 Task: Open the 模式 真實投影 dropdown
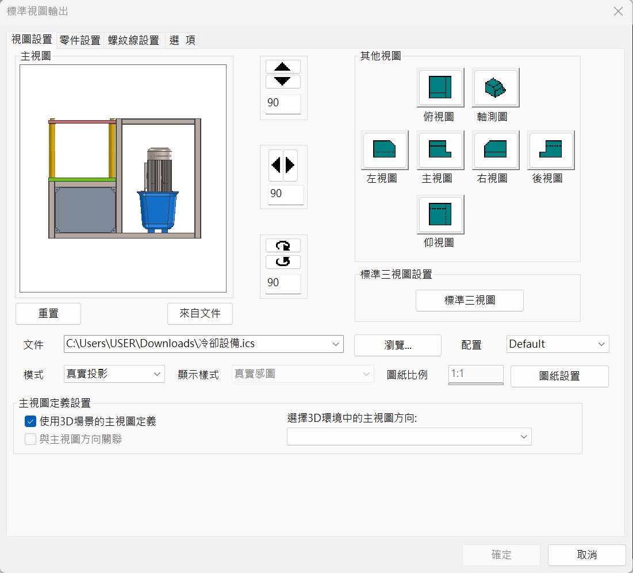pyautogui.click(x=157, y=374)
